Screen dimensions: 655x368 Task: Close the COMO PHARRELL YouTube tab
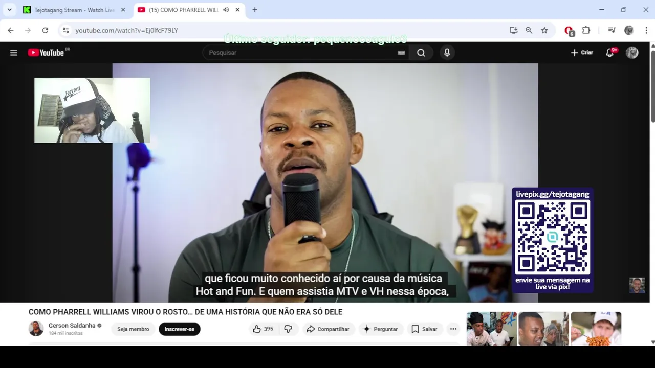point(237,10)
